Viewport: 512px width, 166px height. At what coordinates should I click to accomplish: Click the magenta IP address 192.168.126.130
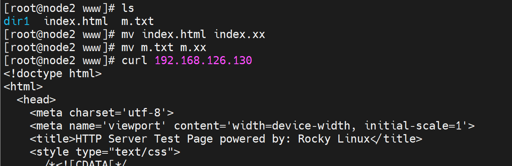click(203, 60)
